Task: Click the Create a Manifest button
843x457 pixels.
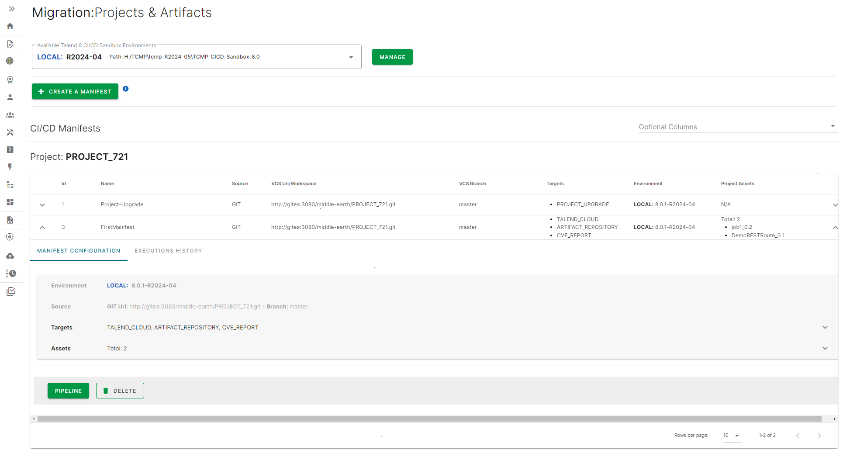Action: point(75,91)
